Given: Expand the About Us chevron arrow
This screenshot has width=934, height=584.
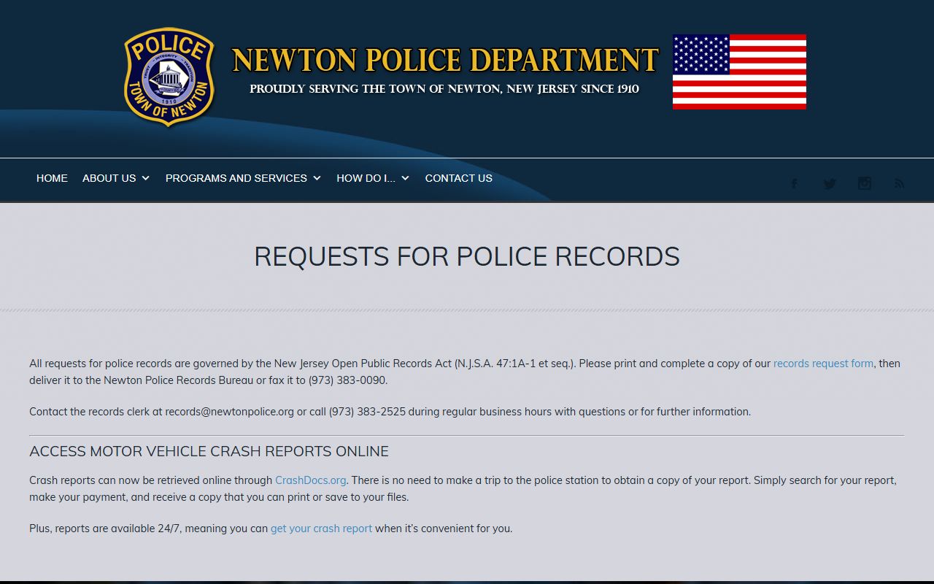Looking at the screenshot, I should point(146,178).
